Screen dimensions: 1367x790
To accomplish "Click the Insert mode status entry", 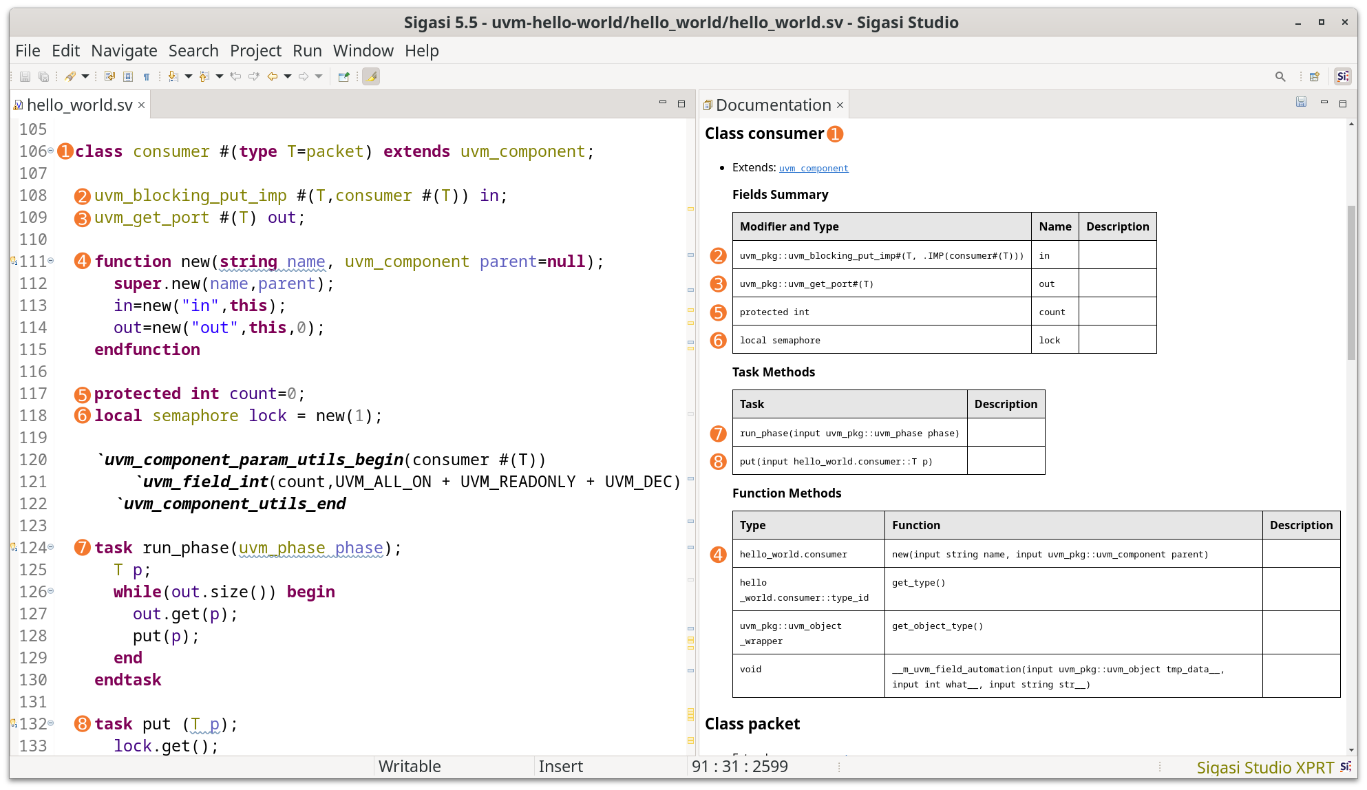I will (x=560, y=767).
